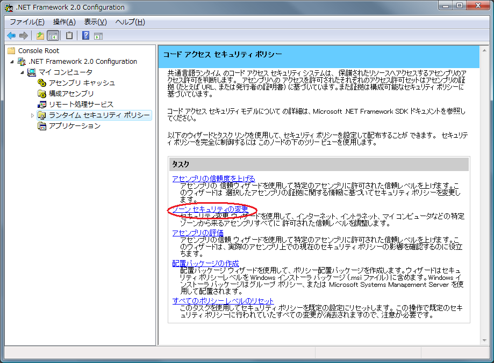
Task: Toggle the Show/Hide console tree icon
Action: tap(53, 36)
